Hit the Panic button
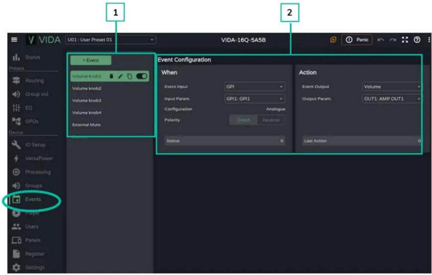This screenshot has width=432, height=275. (357, 40)
